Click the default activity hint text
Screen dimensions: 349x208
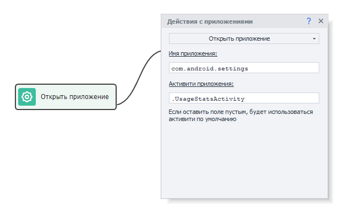point(241,115)
